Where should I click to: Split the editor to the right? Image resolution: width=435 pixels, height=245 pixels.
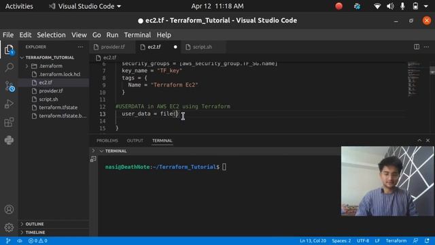pyautogui.click(x=417, y=47)
